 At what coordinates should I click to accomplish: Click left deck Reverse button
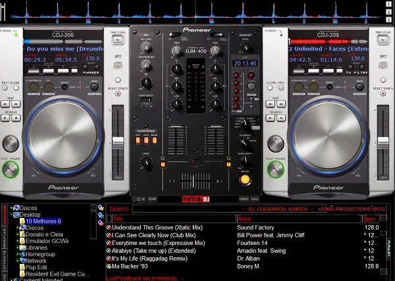[5, 87]
